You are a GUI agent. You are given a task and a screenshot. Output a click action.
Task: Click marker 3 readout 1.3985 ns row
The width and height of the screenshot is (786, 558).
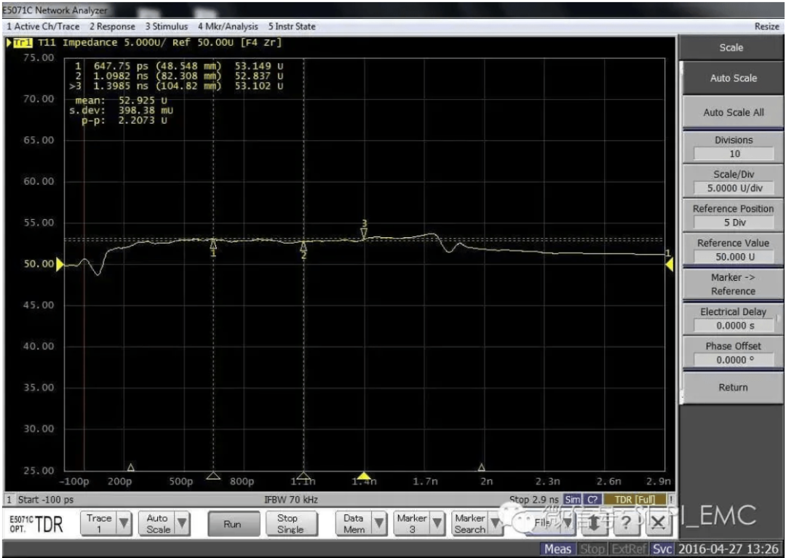point(176,86)
